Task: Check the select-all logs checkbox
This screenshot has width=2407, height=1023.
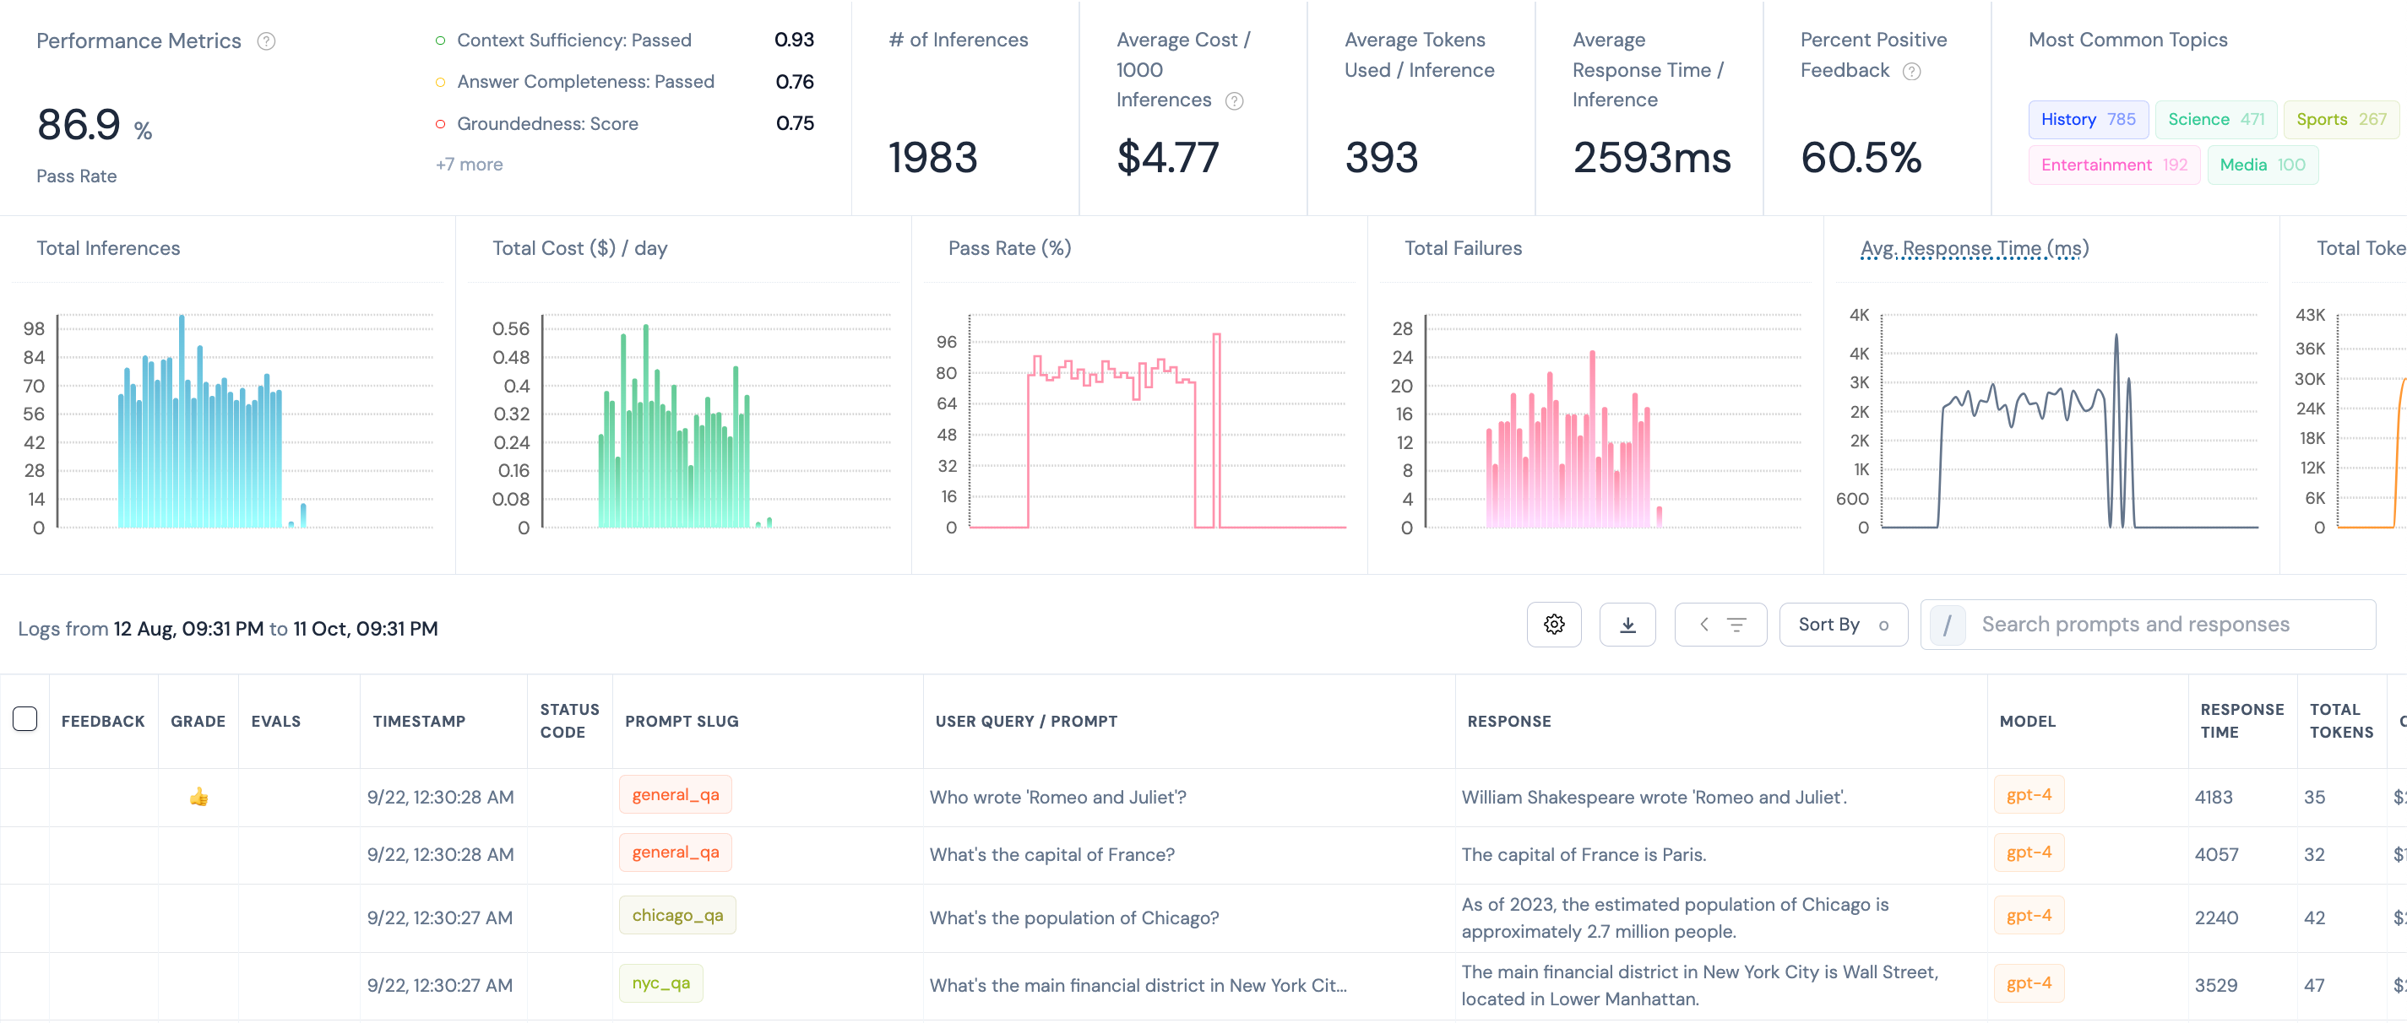Action: pos(25,718)
